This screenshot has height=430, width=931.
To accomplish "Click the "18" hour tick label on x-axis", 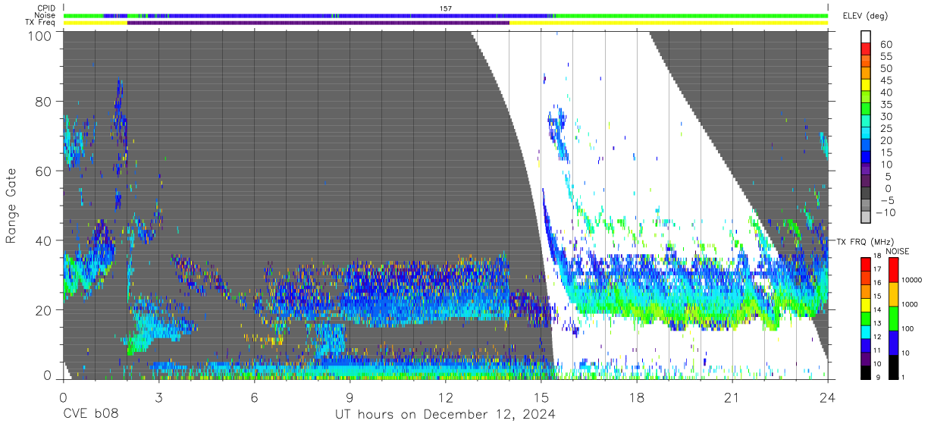I will (636, 397).
